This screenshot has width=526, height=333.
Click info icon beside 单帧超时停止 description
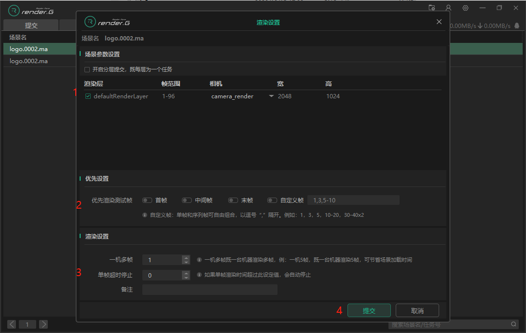click(x=199, y=275)
